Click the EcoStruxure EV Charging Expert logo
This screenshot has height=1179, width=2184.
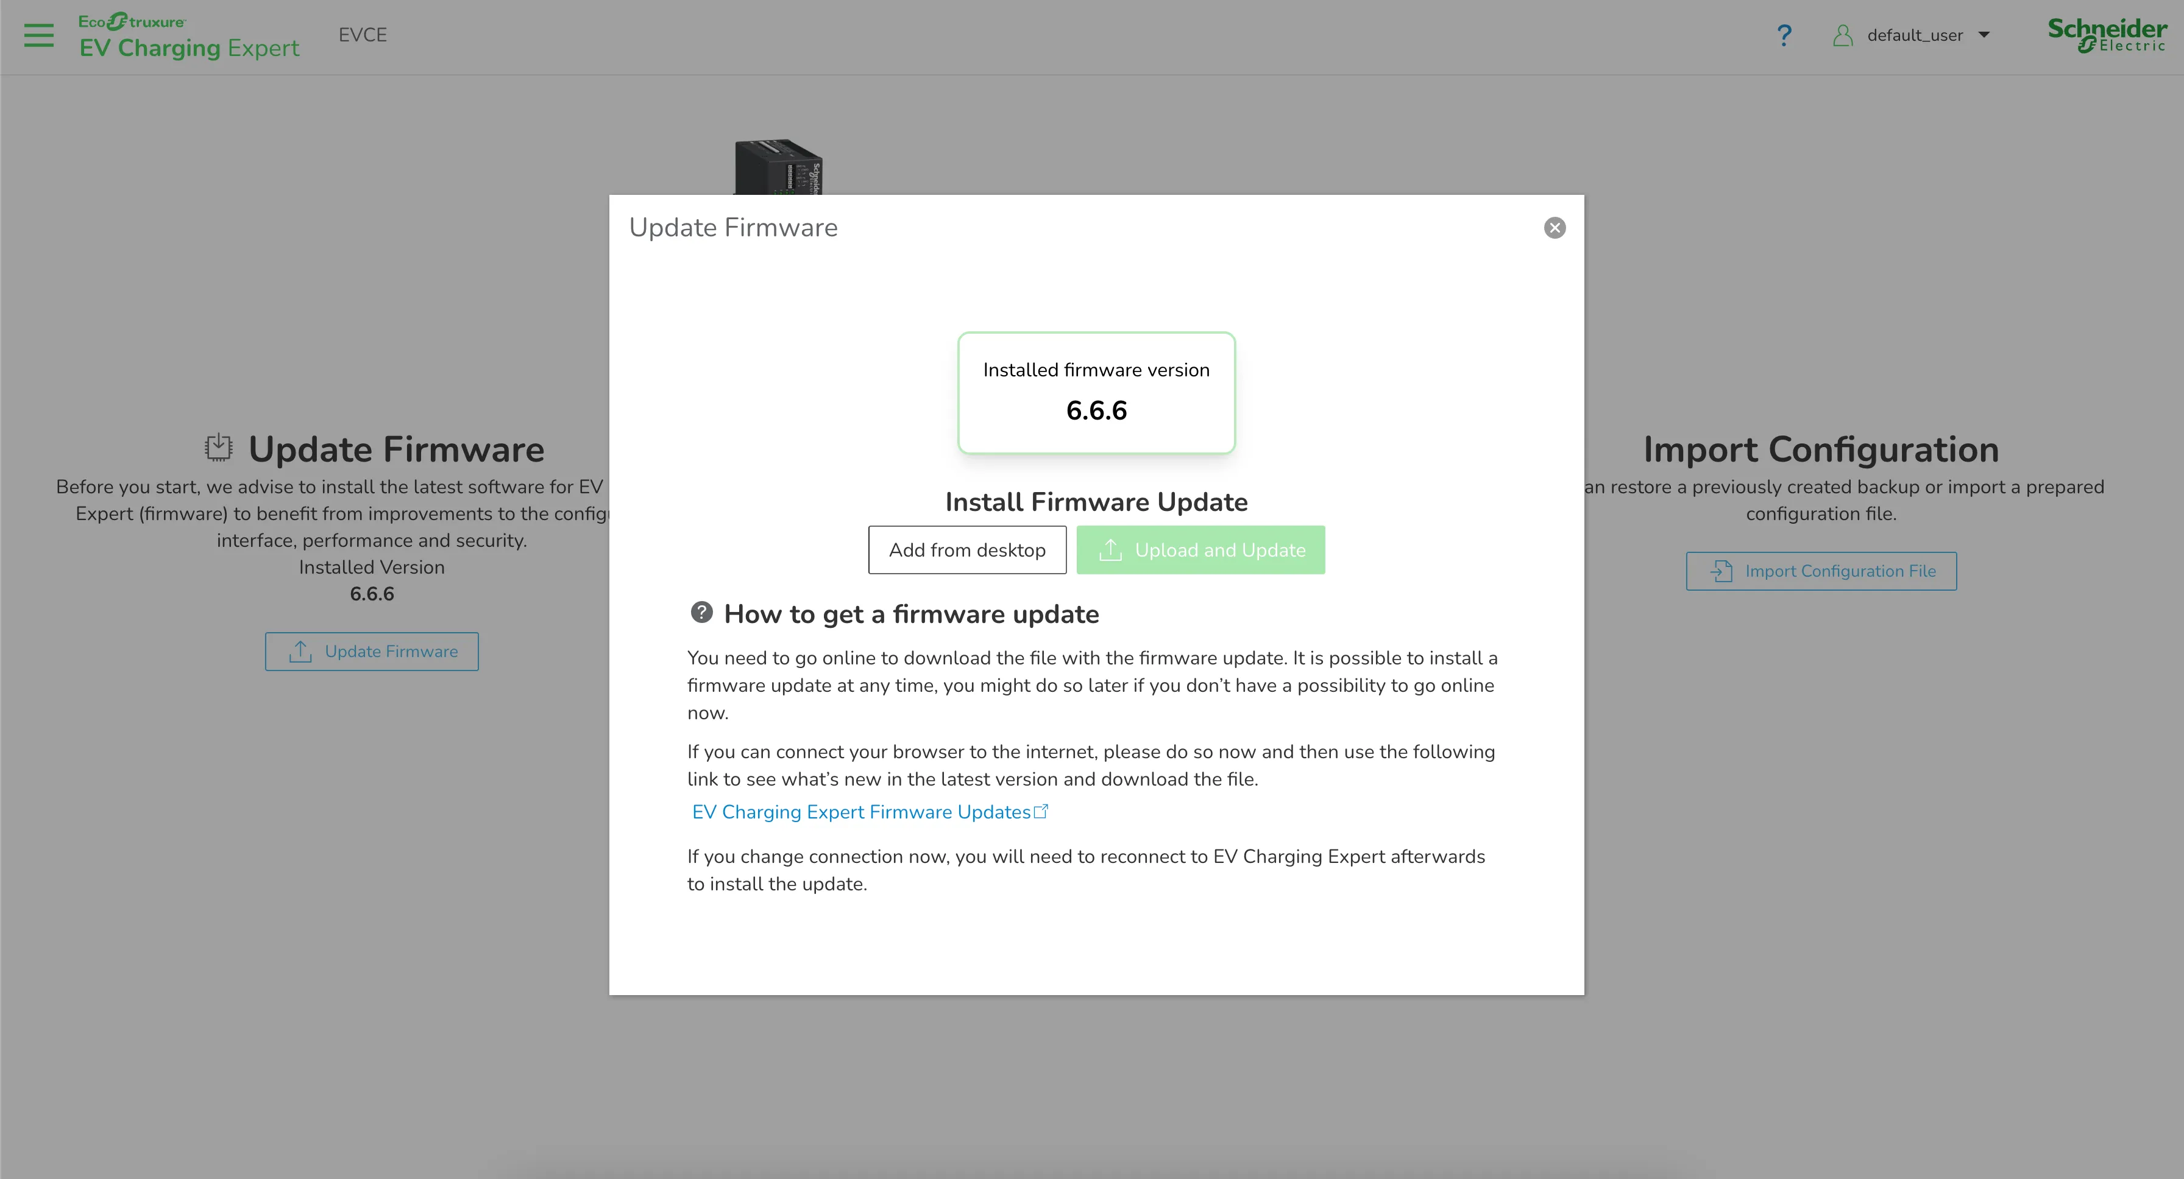click(x=189, y=37)
